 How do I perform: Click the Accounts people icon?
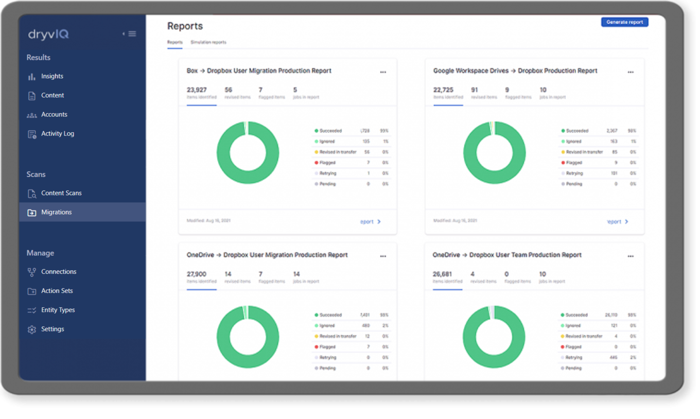(32, 115)
